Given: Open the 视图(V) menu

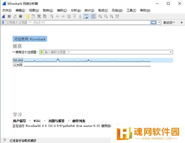Looking at the screenshot, I should (x=34, y=10).
